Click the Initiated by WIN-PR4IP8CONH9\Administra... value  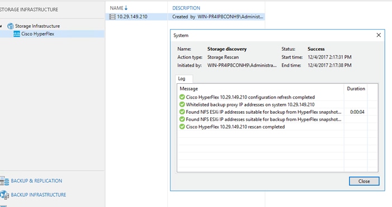[242, 65]
